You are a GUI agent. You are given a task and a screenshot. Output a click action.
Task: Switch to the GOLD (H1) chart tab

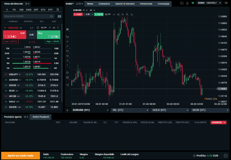[x=159, y=110]
